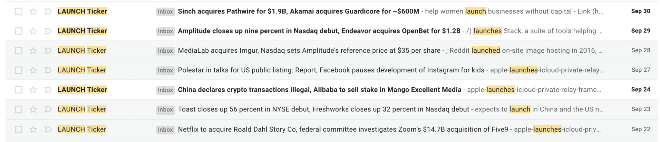660x142 pixels.
Task: Tick the checkbox for Sep 23 Toast email
Action: tap(19, 110)
